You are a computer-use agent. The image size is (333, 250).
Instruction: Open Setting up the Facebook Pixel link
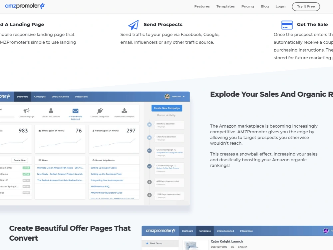coord(106,174)
